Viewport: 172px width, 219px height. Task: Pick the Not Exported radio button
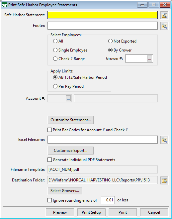122,41
